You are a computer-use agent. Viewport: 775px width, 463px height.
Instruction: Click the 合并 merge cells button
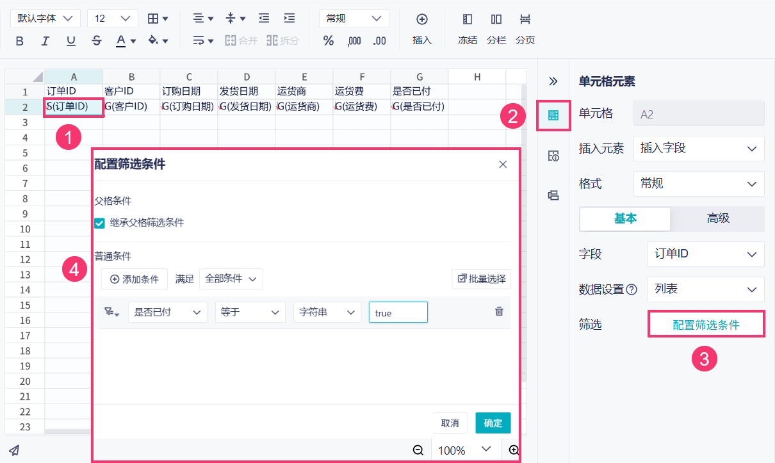[241, 40]
